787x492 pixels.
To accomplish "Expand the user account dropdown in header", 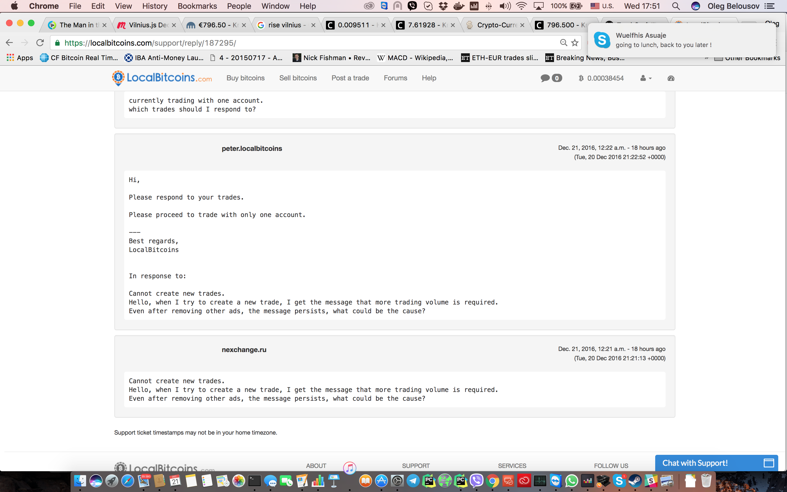I will pos(646,78).
